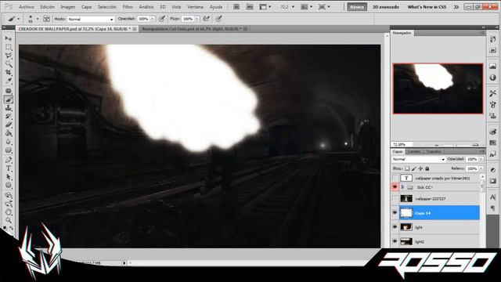The height and width of the screenshot is (282, 501).
Task: Enable lock transparent pixels
Action: coord(407,168)
